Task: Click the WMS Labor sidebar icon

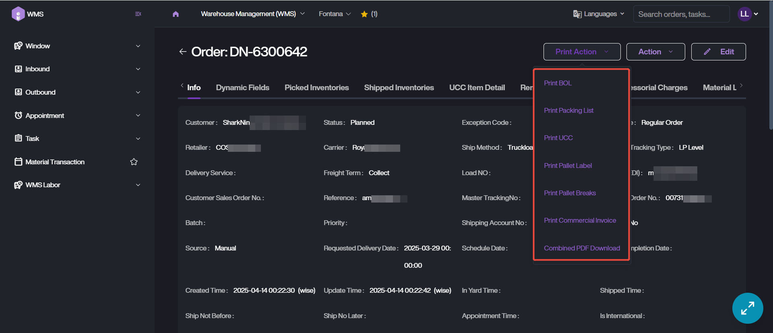Action: tap(18, 185)
